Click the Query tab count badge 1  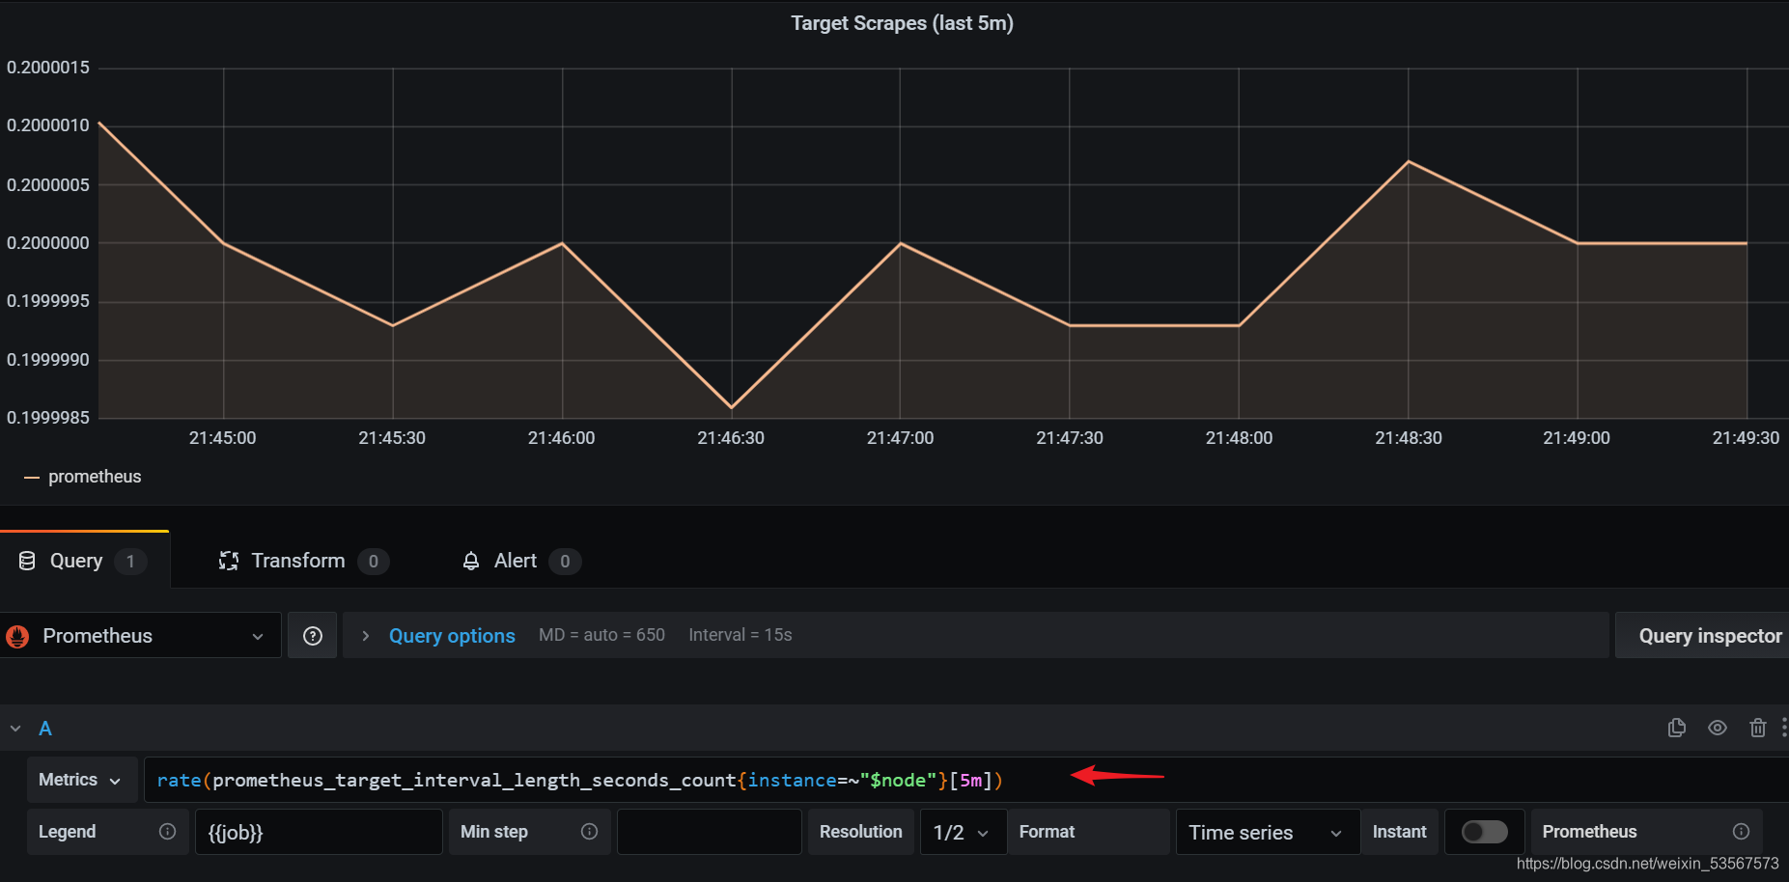tap(130, 562)
